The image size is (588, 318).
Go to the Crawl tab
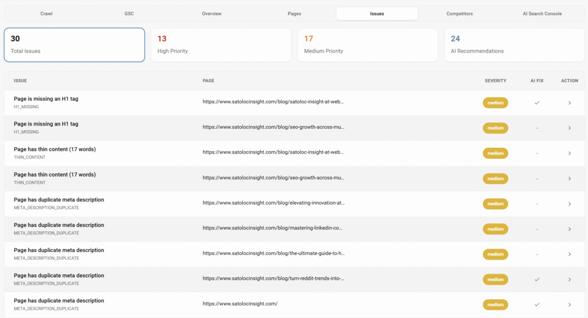click(x=47, y=14)
